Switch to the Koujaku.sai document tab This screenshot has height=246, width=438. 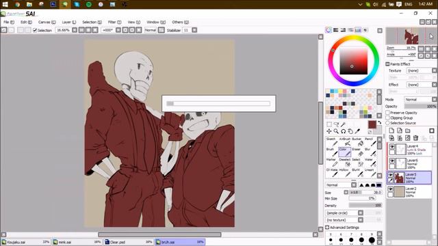(26, 242)
